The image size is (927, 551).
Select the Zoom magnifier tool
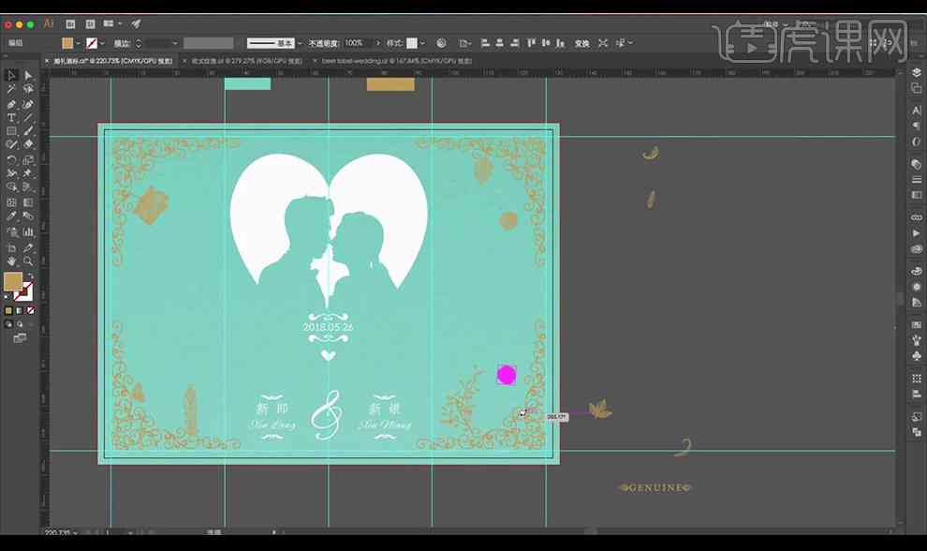[x=28, y=261]
